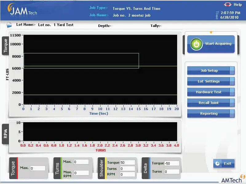Open Recall Joint
This screenshot has height=184, width=246.
(x=211, y=103)
